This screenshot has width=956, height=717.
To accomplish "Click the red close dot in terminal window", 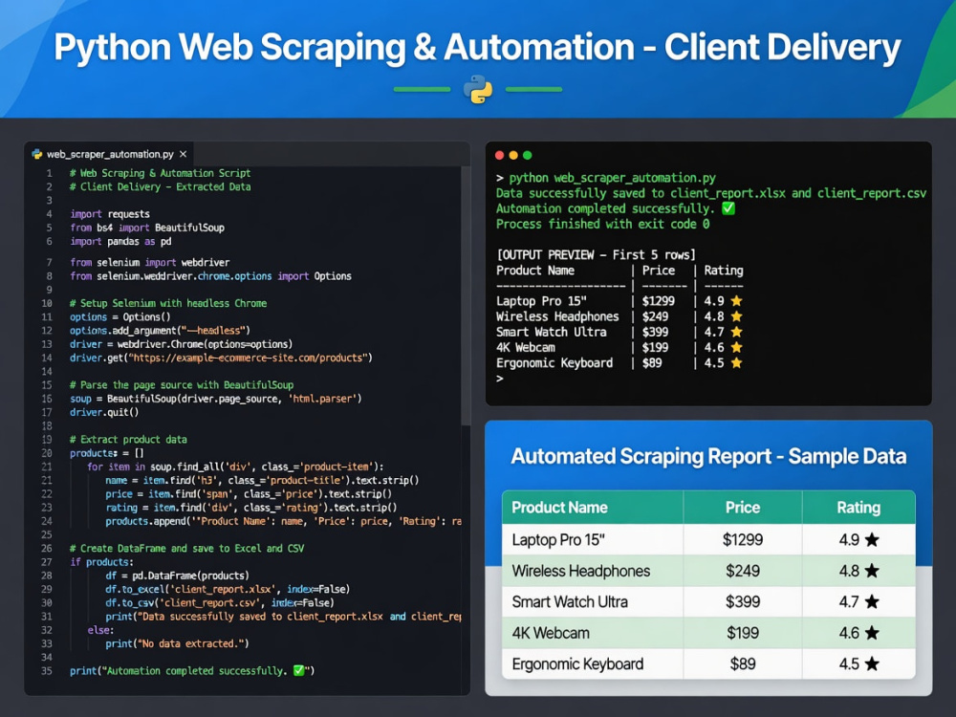I will tap(499, 156).
